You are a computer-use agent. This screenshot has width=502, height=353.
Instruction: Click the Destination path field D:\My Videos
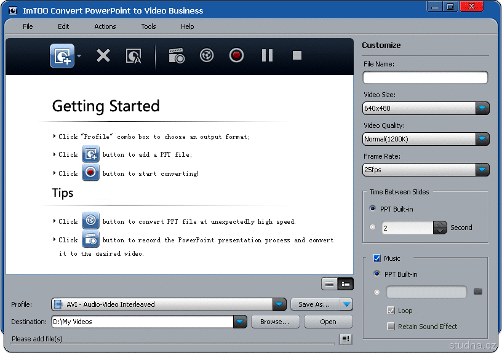(x=143, y=322)
